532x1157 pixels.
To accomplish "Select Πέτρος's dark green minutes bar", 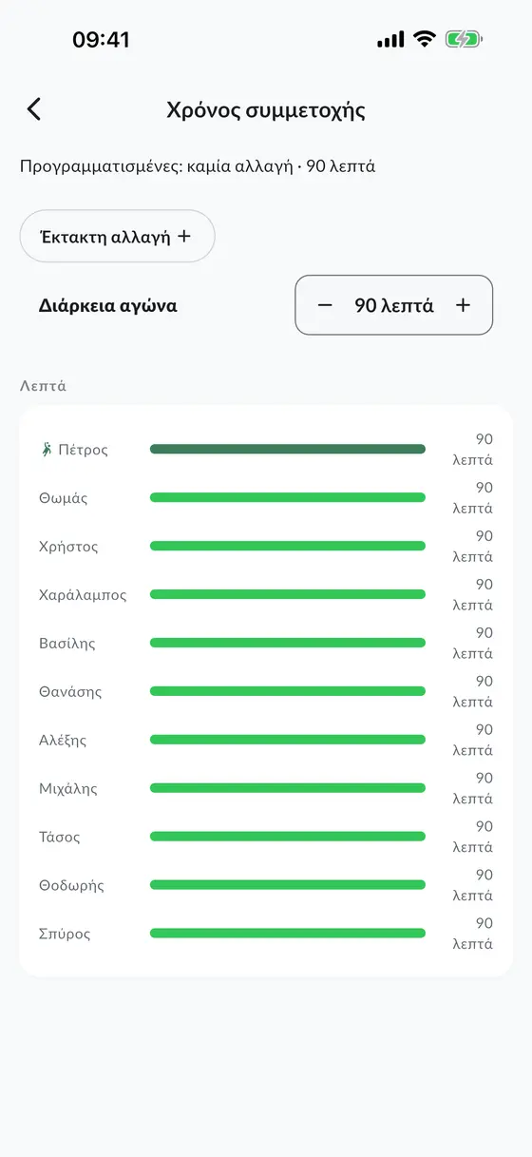I will pyautogui.click(x=288, y=449).
